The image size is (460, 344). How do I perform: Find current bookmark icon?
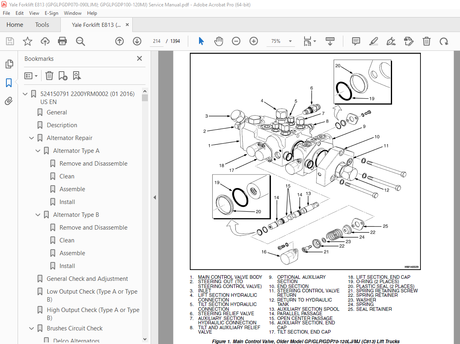(x=77, y=76)
